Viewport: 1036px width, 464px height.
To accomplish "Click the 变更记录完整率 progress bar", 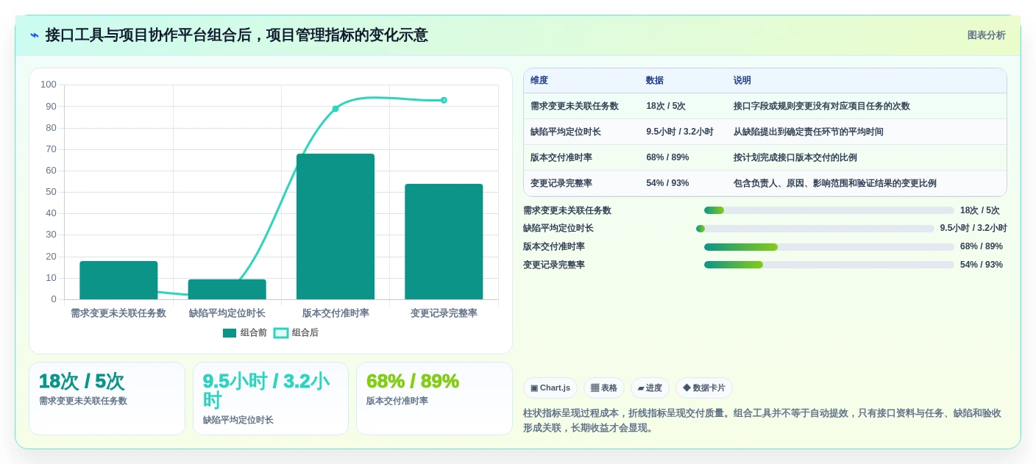I will coord(829,265).
